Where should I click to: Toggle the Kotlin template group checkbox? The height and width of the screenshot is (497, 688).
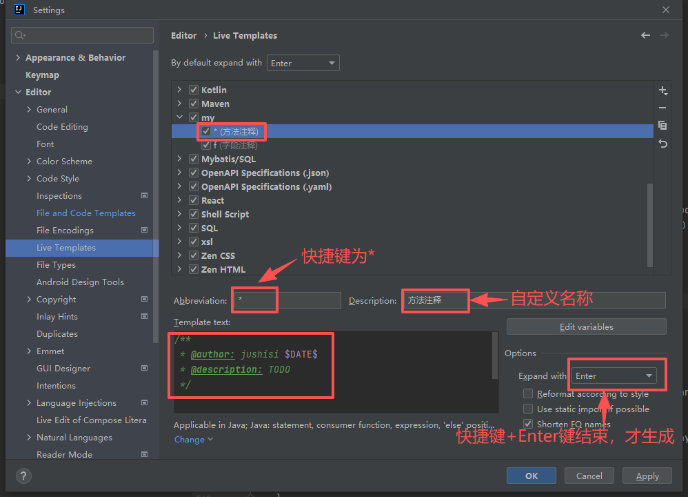[x=194, y=90]
